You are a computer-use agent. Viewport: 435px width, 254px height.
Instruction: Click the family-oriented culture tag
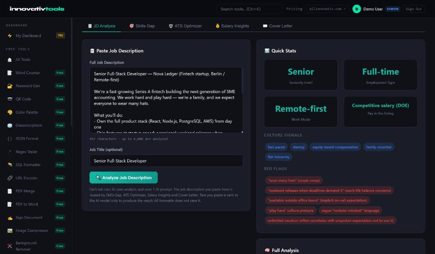(x=379, y=147)
